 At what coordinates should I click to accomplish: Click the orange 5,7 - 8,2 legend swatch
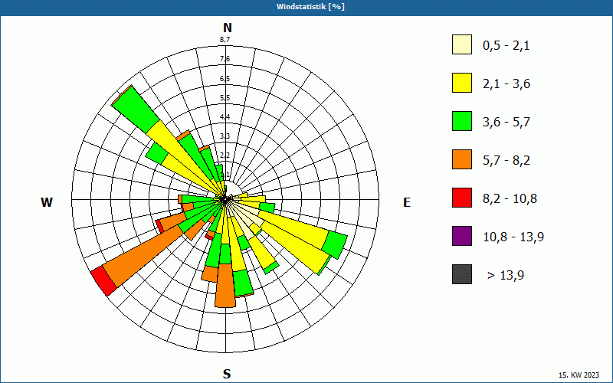tap(462, 159)
